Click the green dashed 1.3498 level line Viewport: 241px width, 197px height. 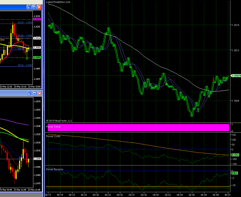(16, 57)
